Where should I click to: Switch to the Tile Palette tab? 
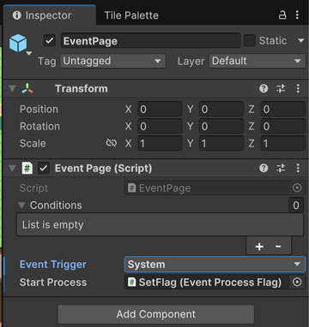[x=131, y=15]
